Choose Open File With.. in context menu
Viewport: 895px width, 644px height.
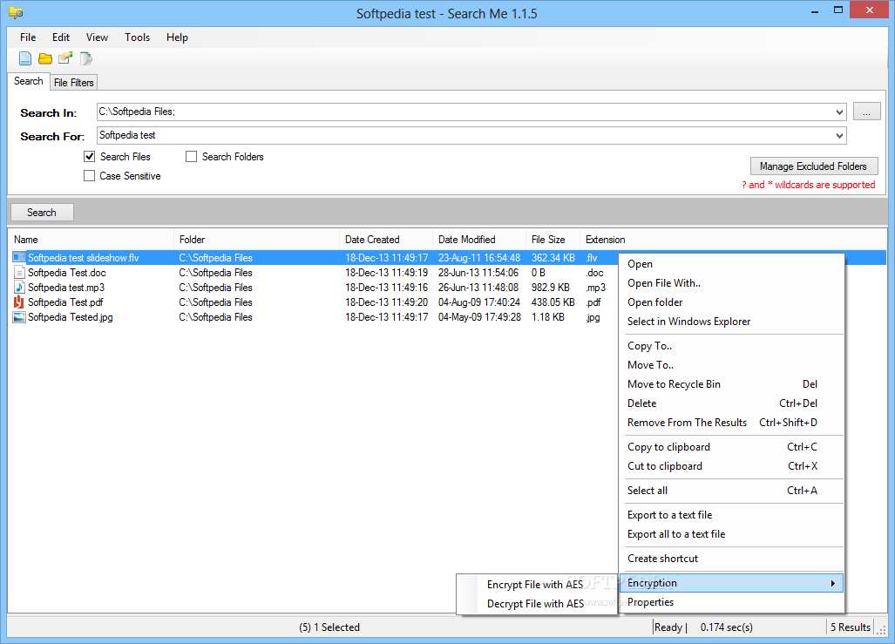coord(731,283)
